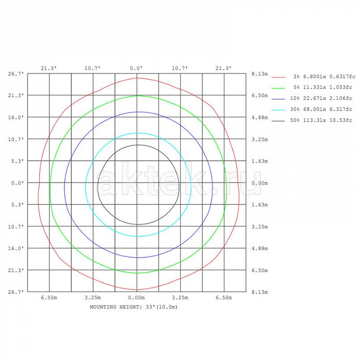Click the "4.88m" label in lower right axis
The image size is (358, 358).
[260, 249]
